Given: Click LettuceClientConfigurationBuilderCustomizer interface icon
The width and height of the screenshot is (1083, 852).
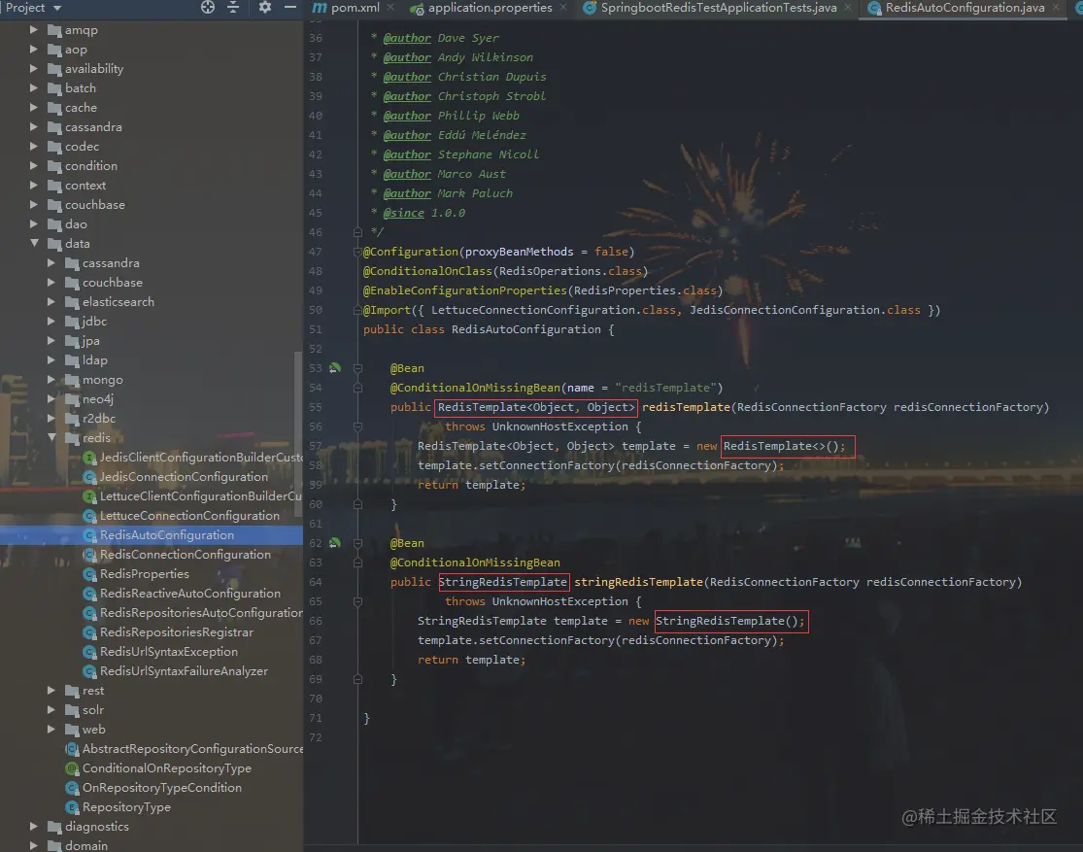Looking at the screenshot, I should [89, 495].
